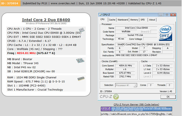182x116 pixels.
Task: Click the SB : Intel 82801JR line
Action: [x=31, y=71]
